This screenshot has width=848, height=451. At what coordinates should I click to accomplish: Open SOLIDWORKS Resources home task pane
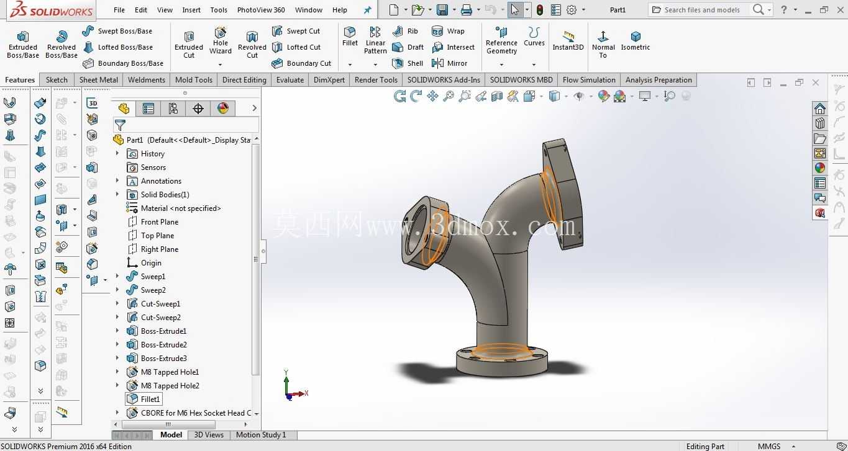pyautogui.click(x=820, y=109)
